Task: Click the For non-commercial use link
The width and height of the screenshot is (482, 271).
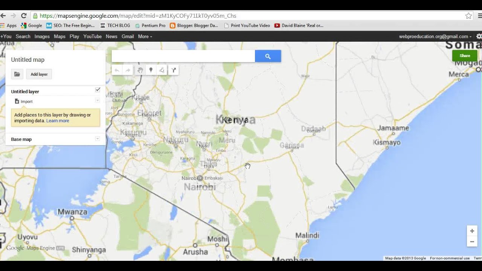Action: 450,258
